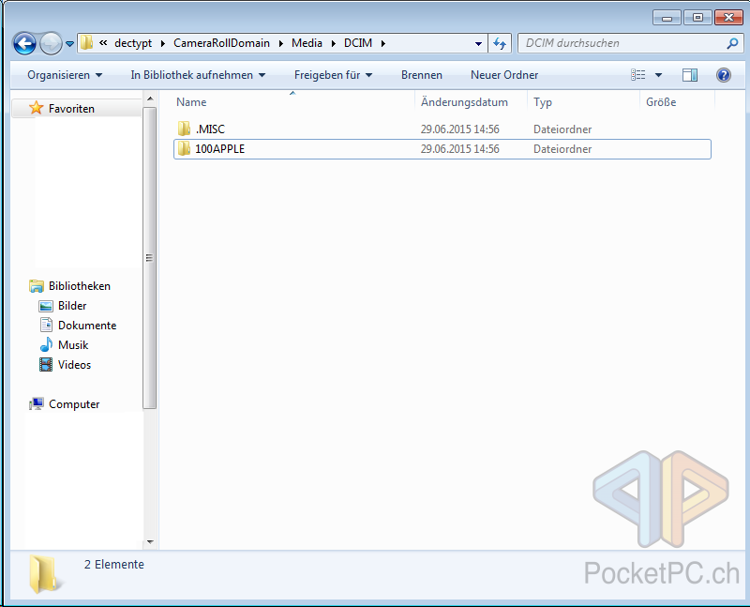This screenshot has height=607, width=750.
Task: Click the Musik note icon
Action: coord(46,344)
